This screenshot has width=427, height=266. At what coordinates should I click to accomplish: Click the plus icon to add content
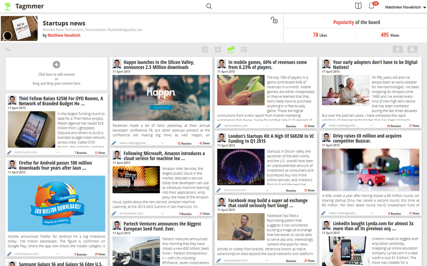[x=56, y=65]
